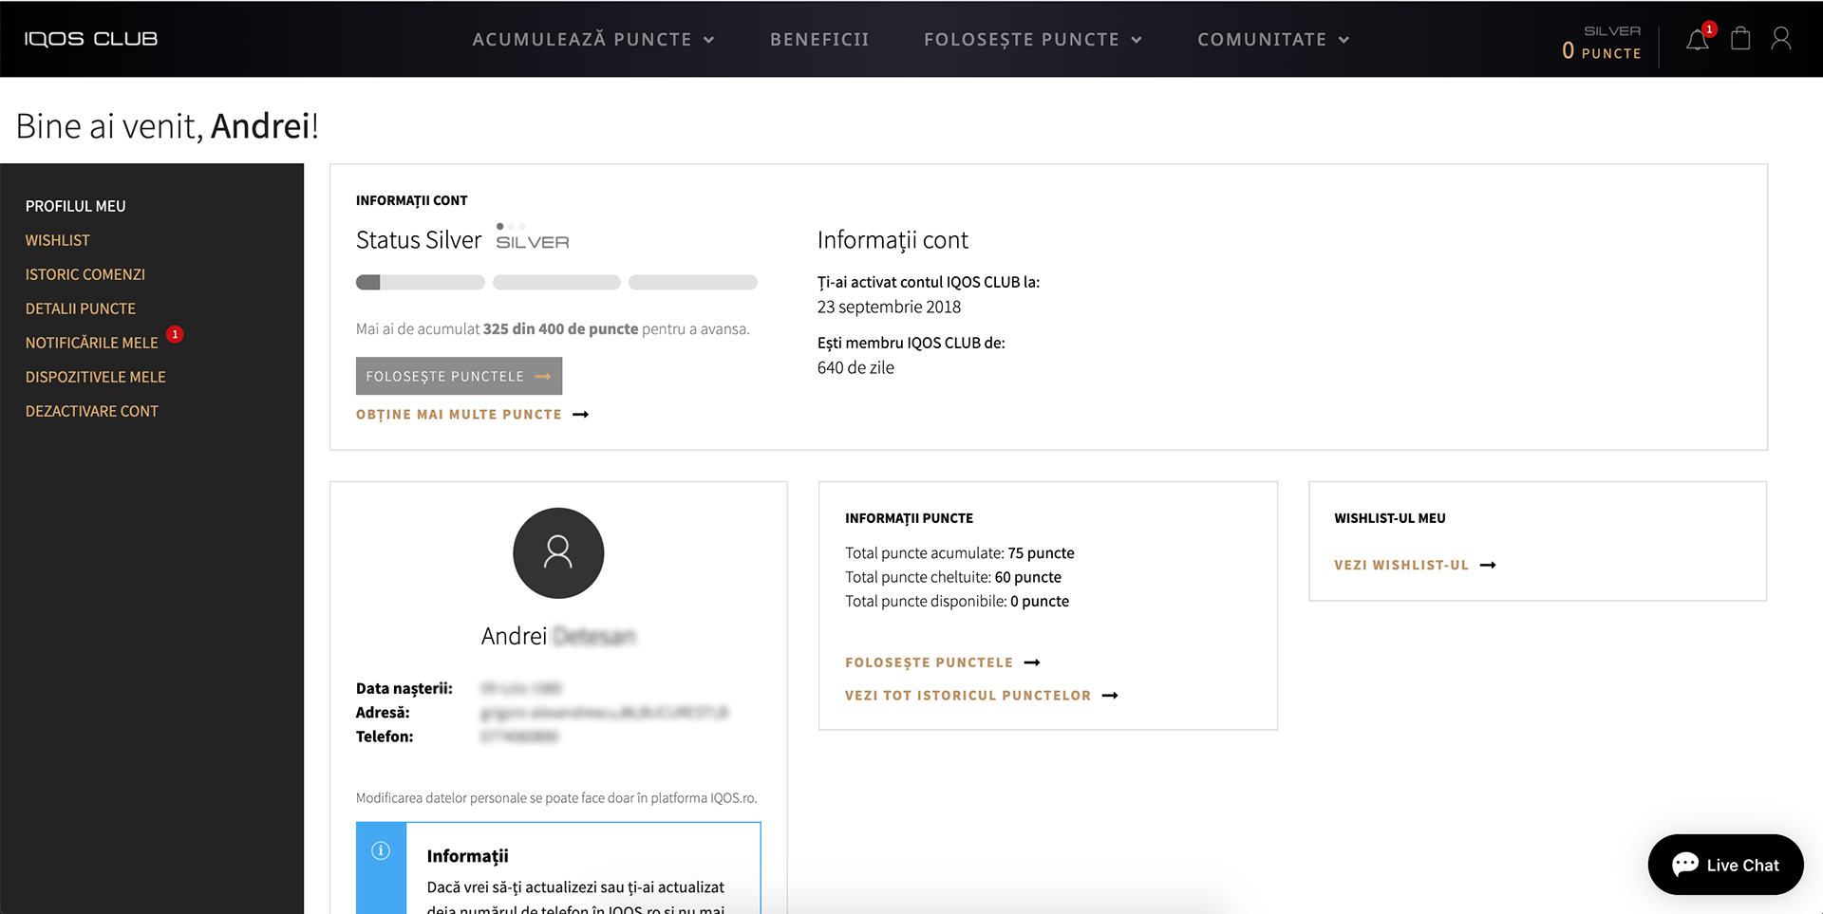Click the IQOS CLUB logo
This screenshot has height=914, width=1823.
91,39
